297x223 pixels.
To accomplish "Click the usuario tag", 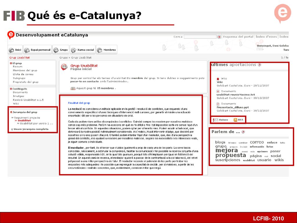I will point(264,160).
